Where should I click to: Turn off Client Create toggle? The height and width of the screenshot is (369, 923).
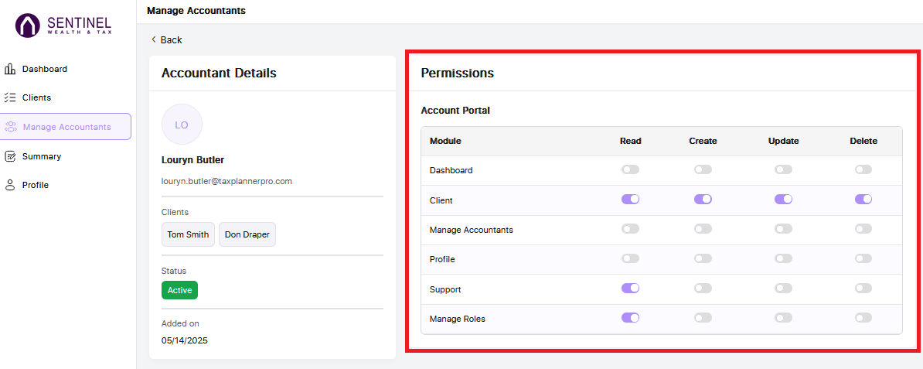point(703,200)
